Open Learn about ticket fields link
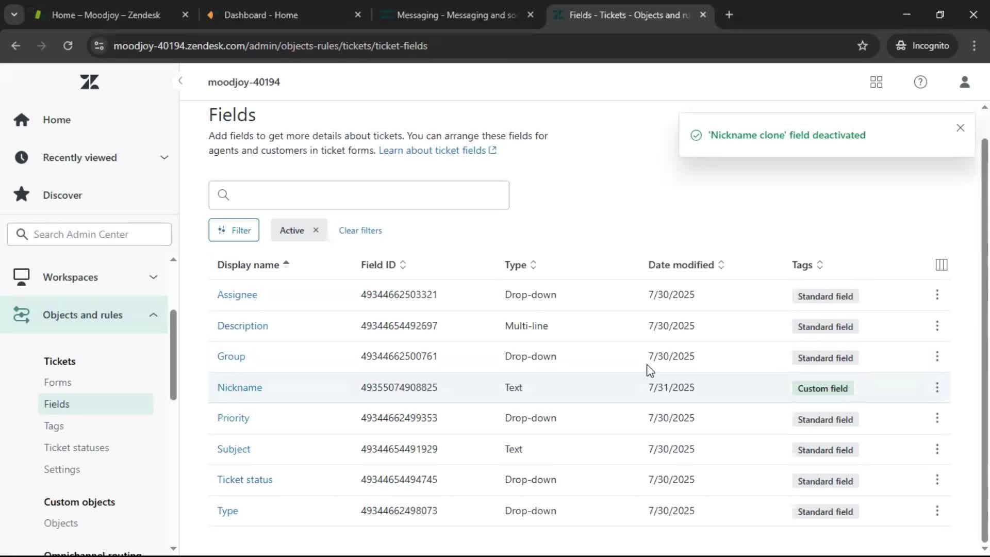The width and height of the screenshot is (990, 557). [437, 150]
